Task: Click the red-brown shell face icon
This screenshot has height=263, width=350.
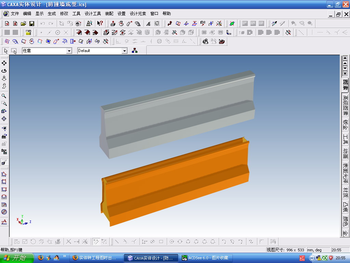Action: coord(79,33)
